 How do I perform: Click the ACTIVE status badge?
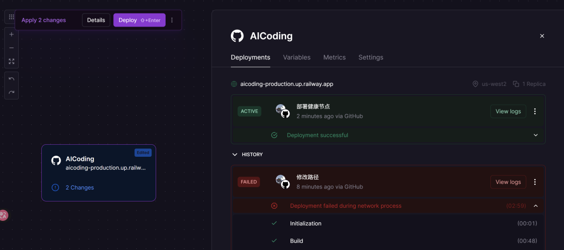pos(249,111)
